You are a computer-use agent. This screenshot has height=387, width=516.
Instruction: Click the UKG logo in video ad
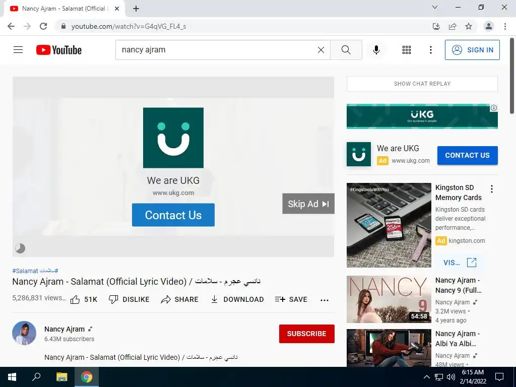click(173, 138)
